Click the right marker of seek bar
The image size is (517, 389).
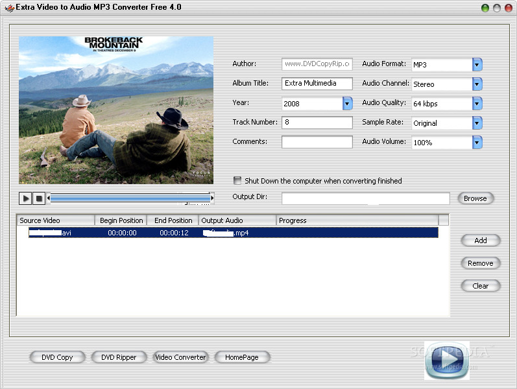(x=212, y=198)
